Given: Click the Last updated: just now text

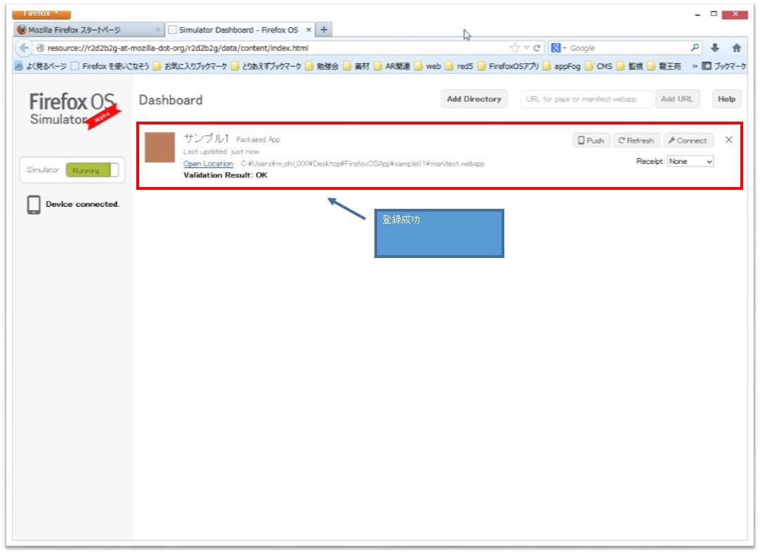Looking at the screenshot, I should (x=221, y=152).
